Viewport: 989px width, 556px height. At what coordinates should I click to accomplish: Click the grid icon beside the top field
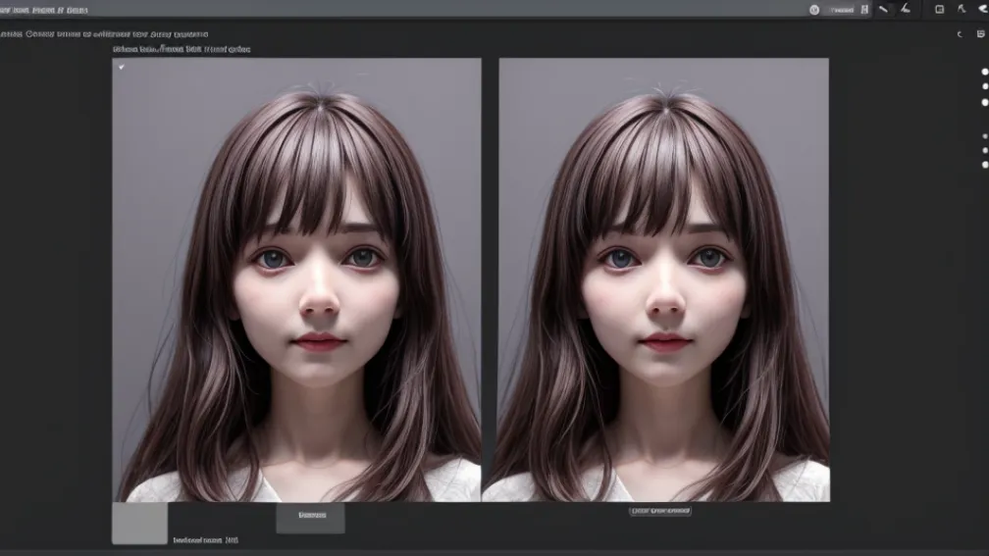point(864,10)
